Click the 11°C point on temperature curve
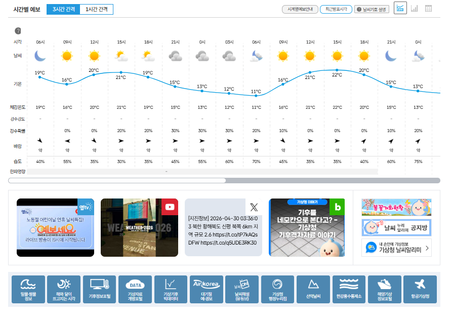This screenshot has width=452, height=318. [256, 96]
